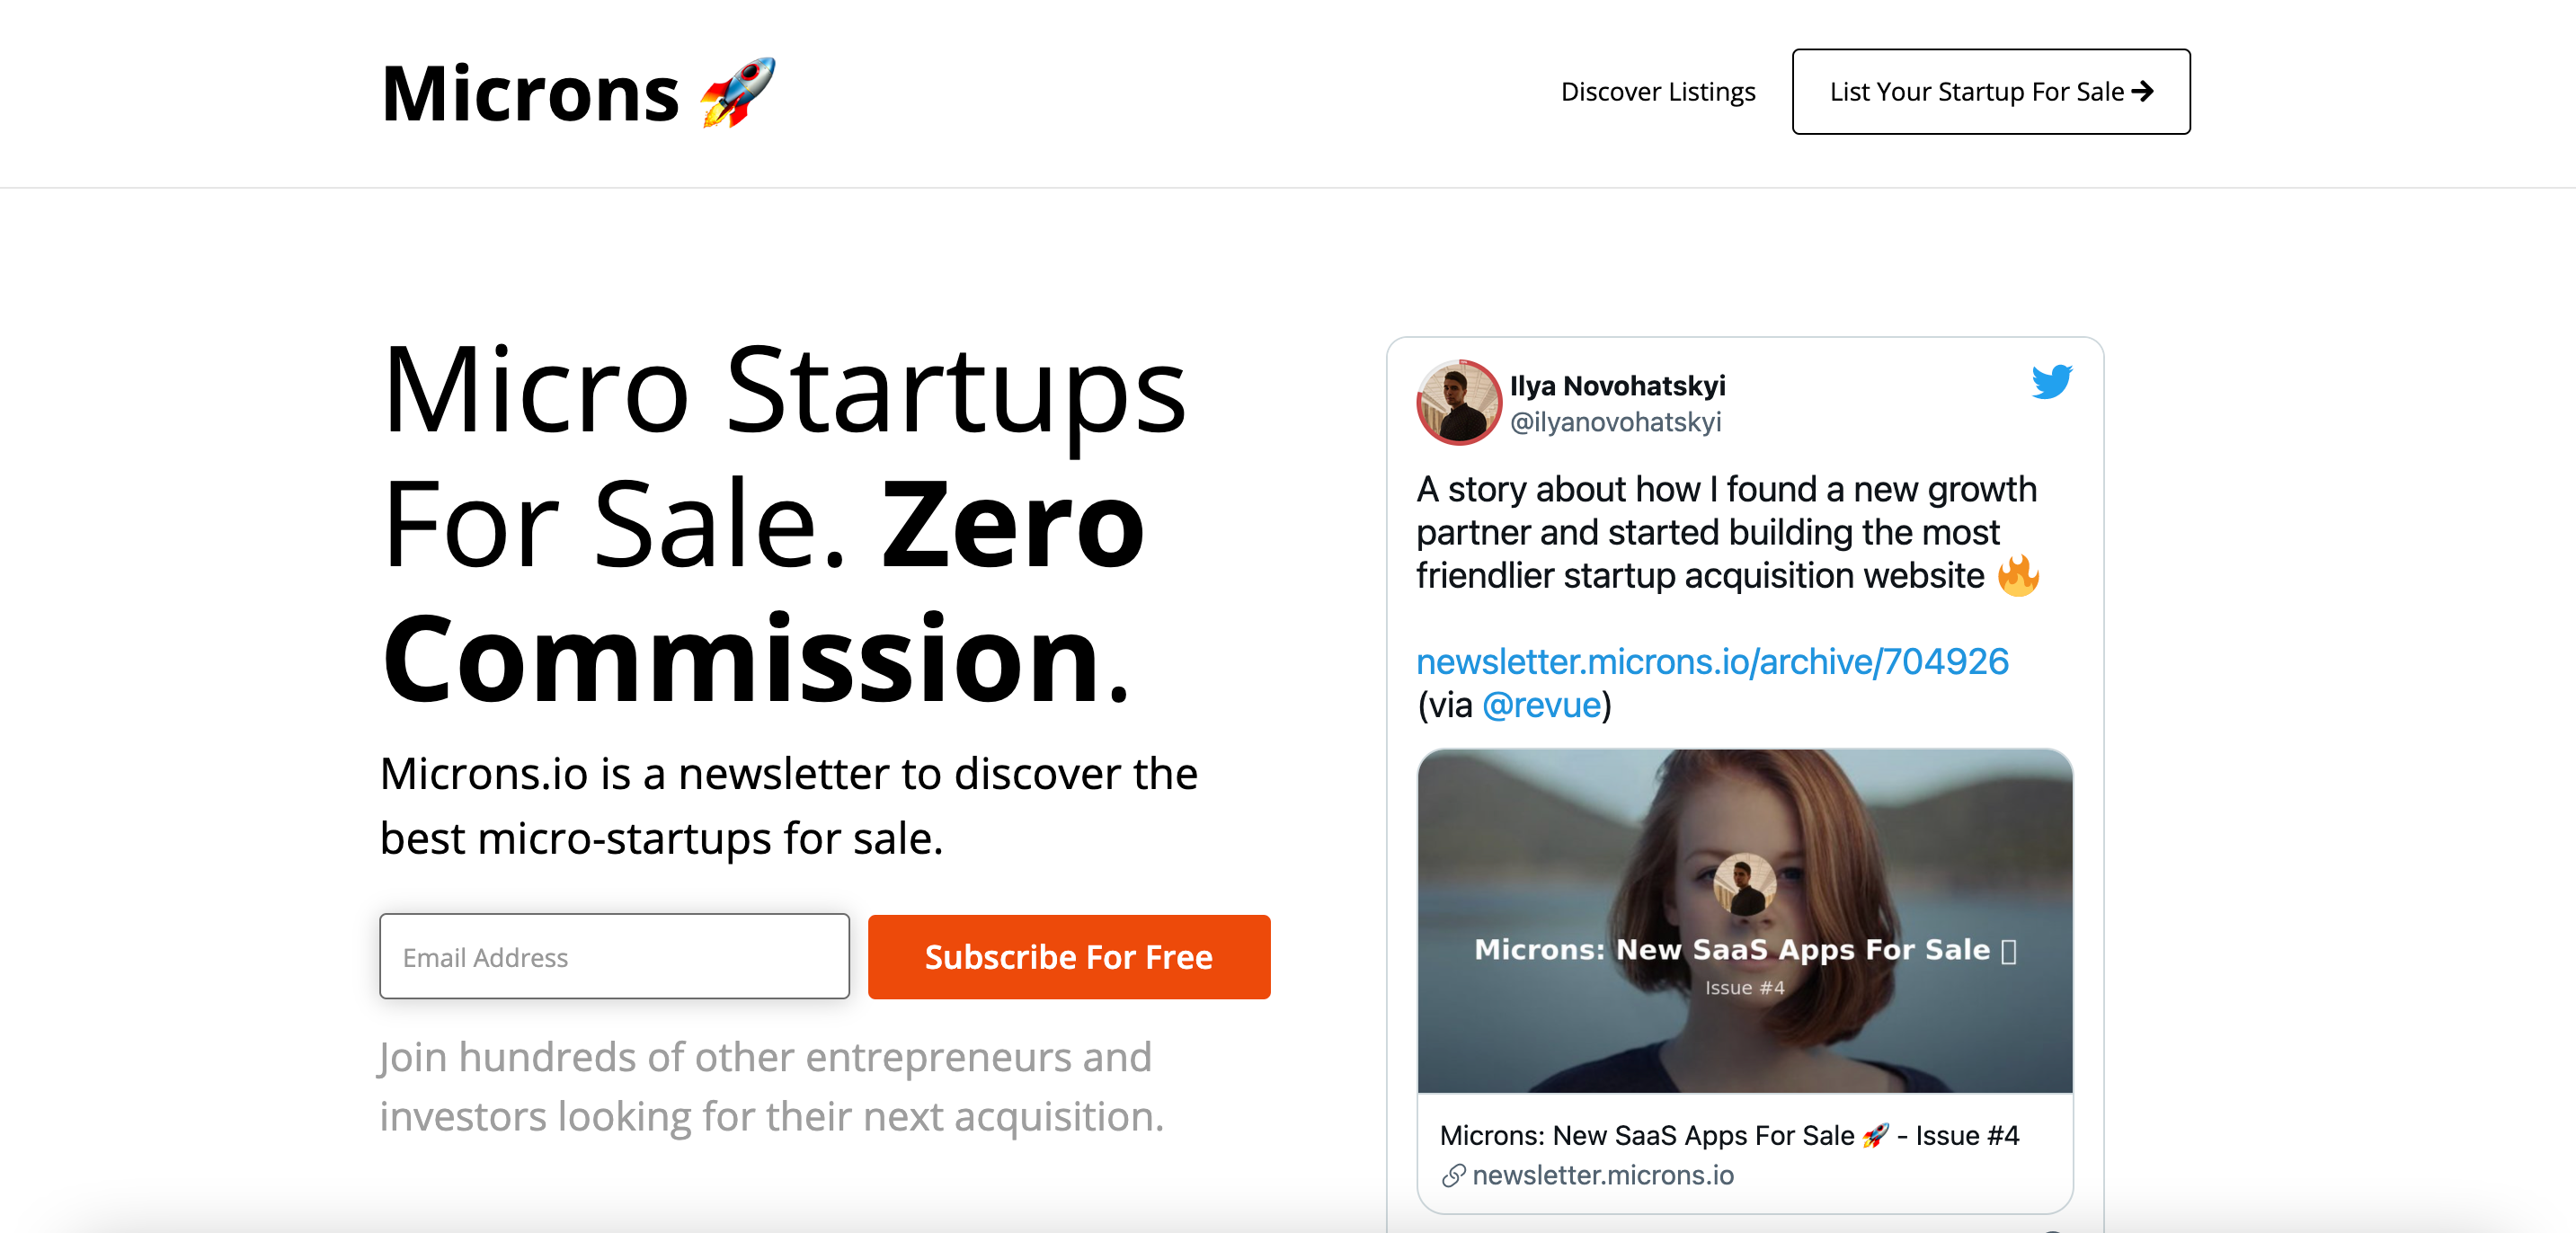The height and width of the screenshot is (1233, 2576).
Task: Open the @ilyanovohatskyi handle link
Action: [1615, 422]
